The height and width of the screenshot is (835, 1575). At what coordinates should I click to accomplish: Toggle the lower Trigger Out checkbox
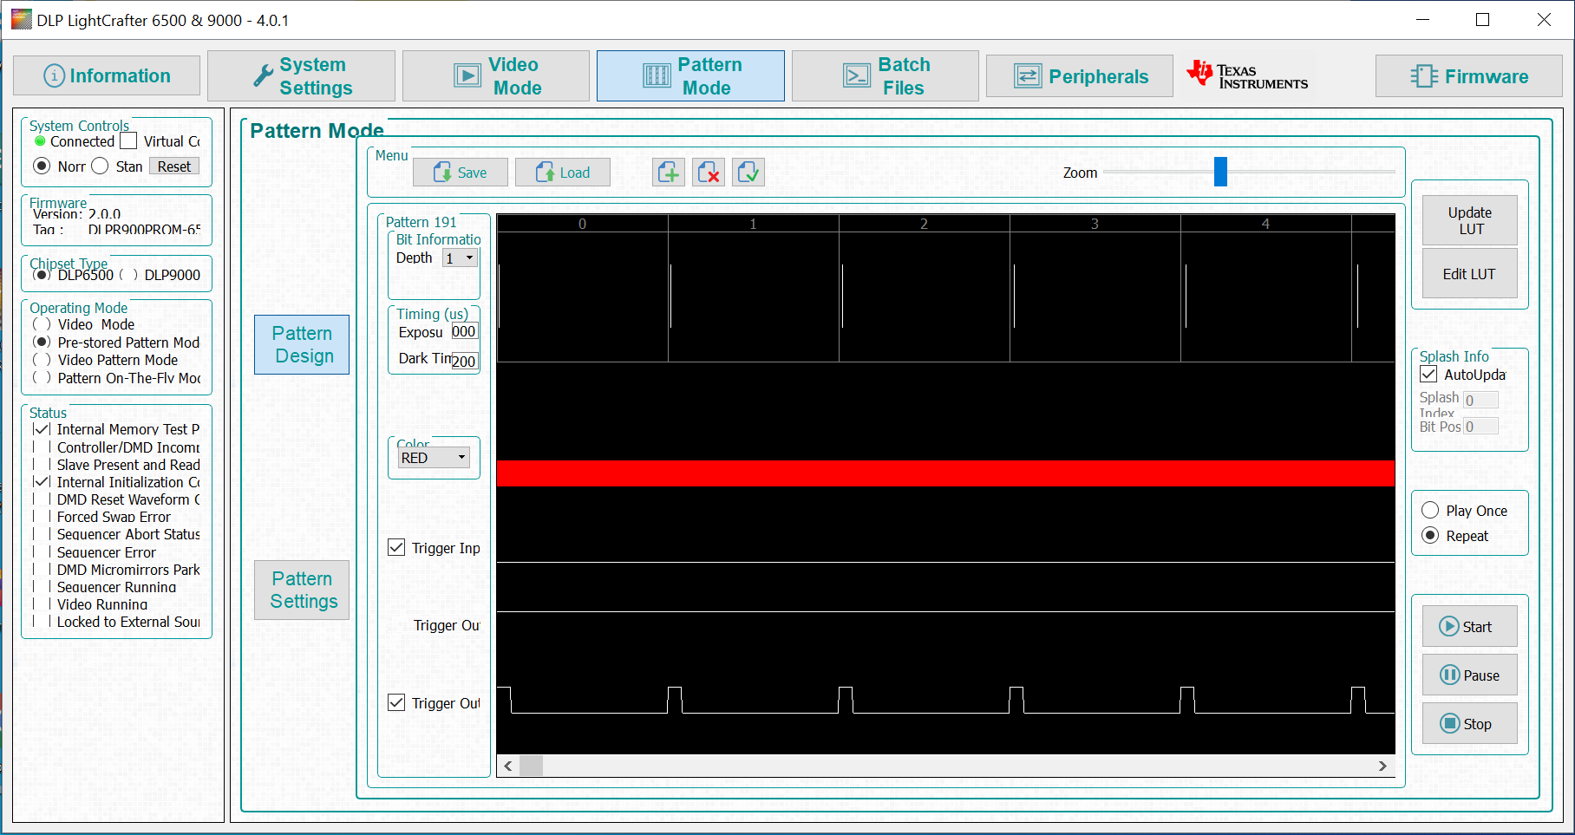coord(396,702)
